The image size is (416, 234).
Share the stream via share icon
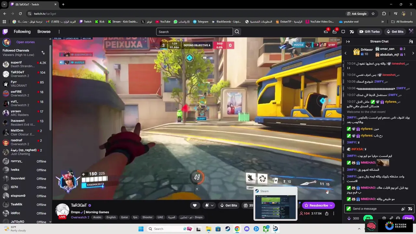pos(327,214)
